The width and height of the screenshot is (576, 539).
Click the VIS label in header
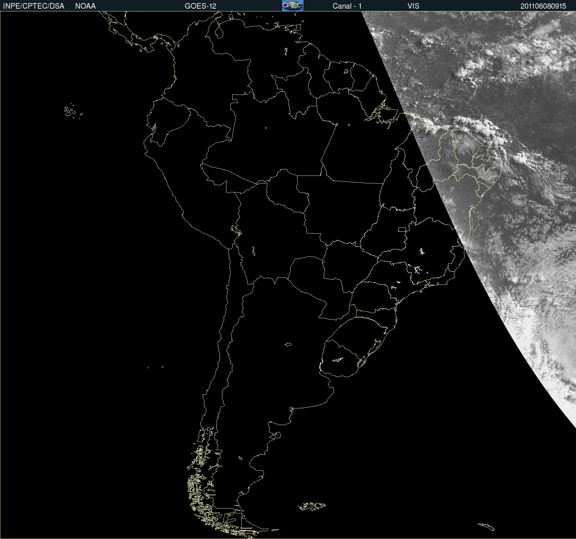pyautogui.click(x=413, y=6)
